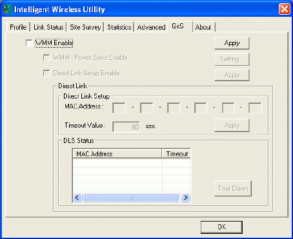The width and height of the screenshot is (293, 239).
Task: Click the second MAC Address octet field
Action: click(x=146, y=108)
